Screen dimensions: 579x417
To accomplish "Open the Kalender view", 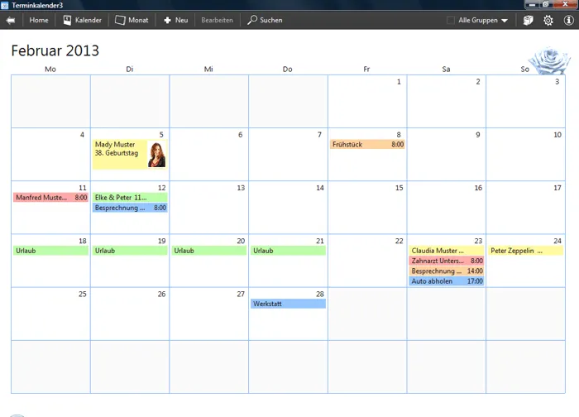I will [82, 20].
